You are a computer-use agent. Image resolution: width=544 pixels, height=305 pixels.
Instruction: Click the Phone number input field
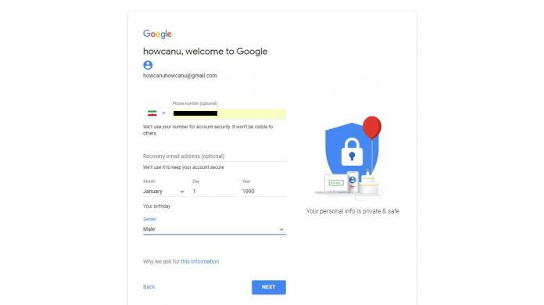pos(229,113)
